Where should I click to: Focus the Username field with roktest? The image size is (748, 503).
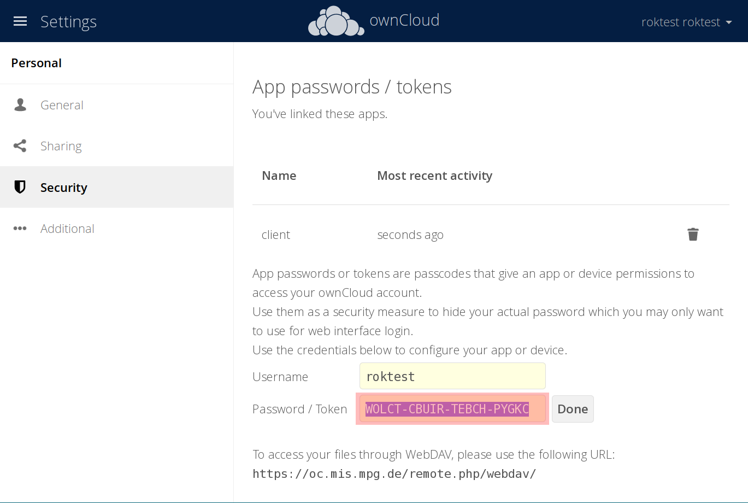point(452,376)
